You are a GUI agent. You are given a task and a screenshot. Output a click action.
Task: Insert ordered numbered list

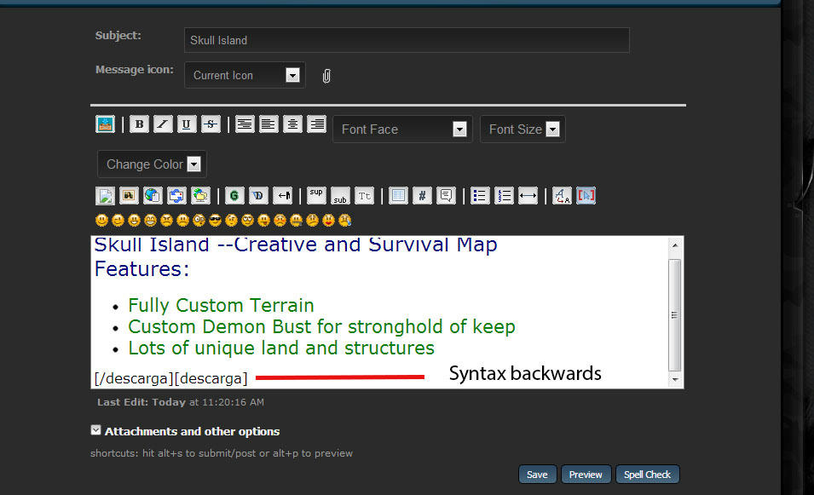[x=504, y=196]
